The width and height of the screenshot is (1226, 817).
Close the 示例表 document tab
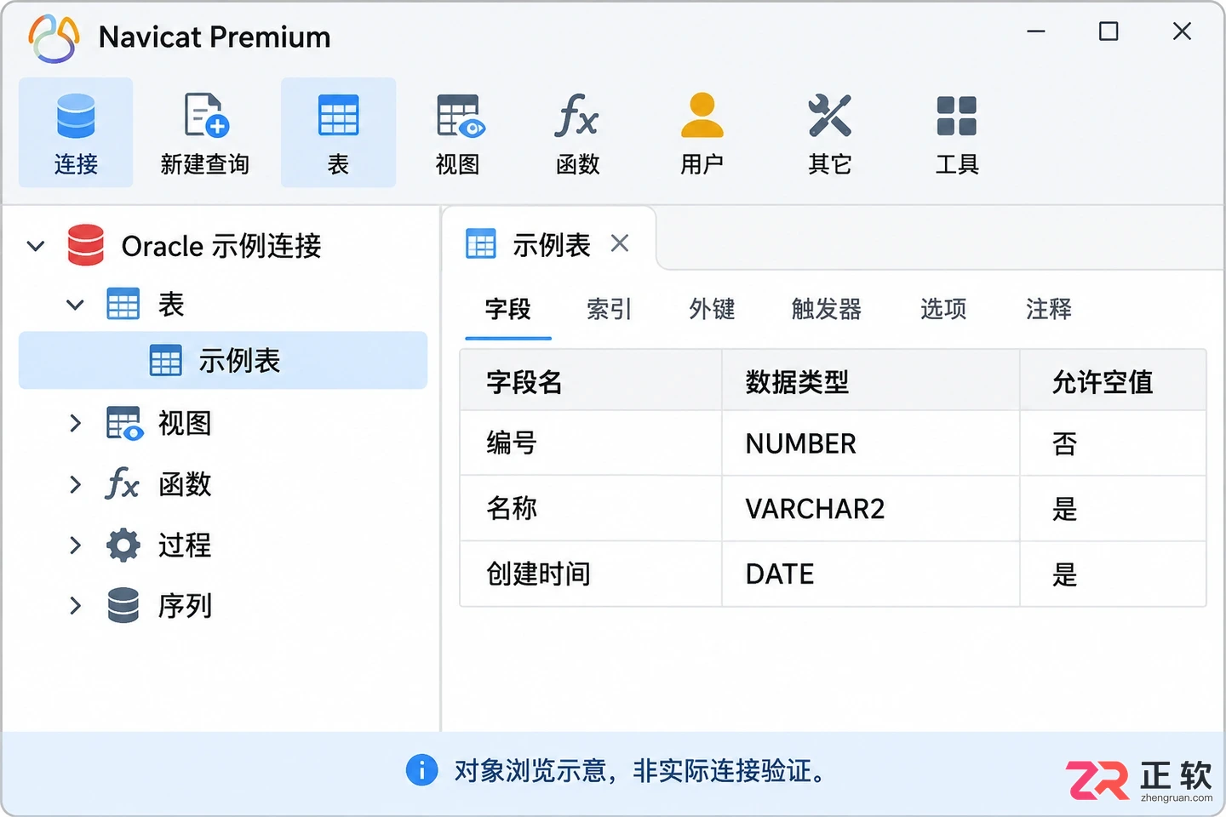coord(620,243)
